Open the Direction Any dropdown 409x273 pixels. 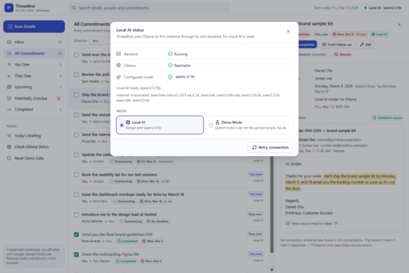[100, 41]
